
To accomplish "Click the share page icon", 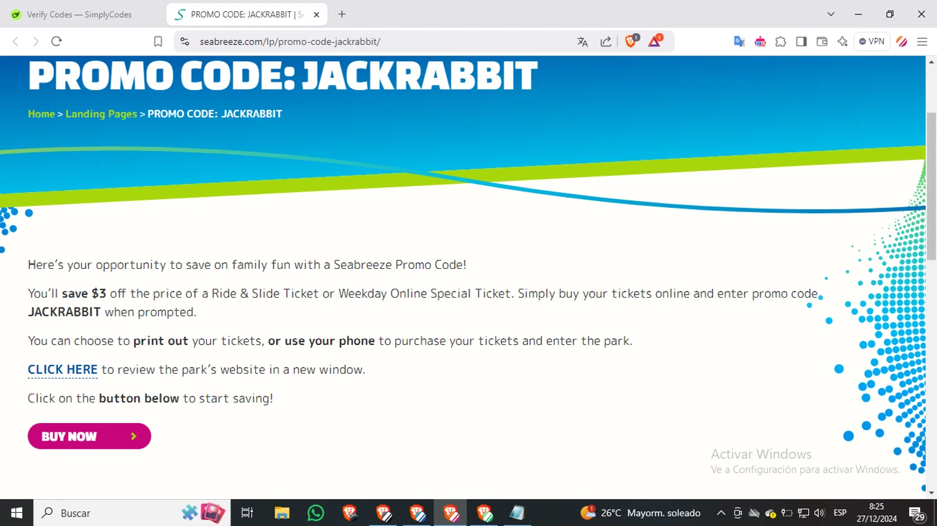I will tap(606, 42).
